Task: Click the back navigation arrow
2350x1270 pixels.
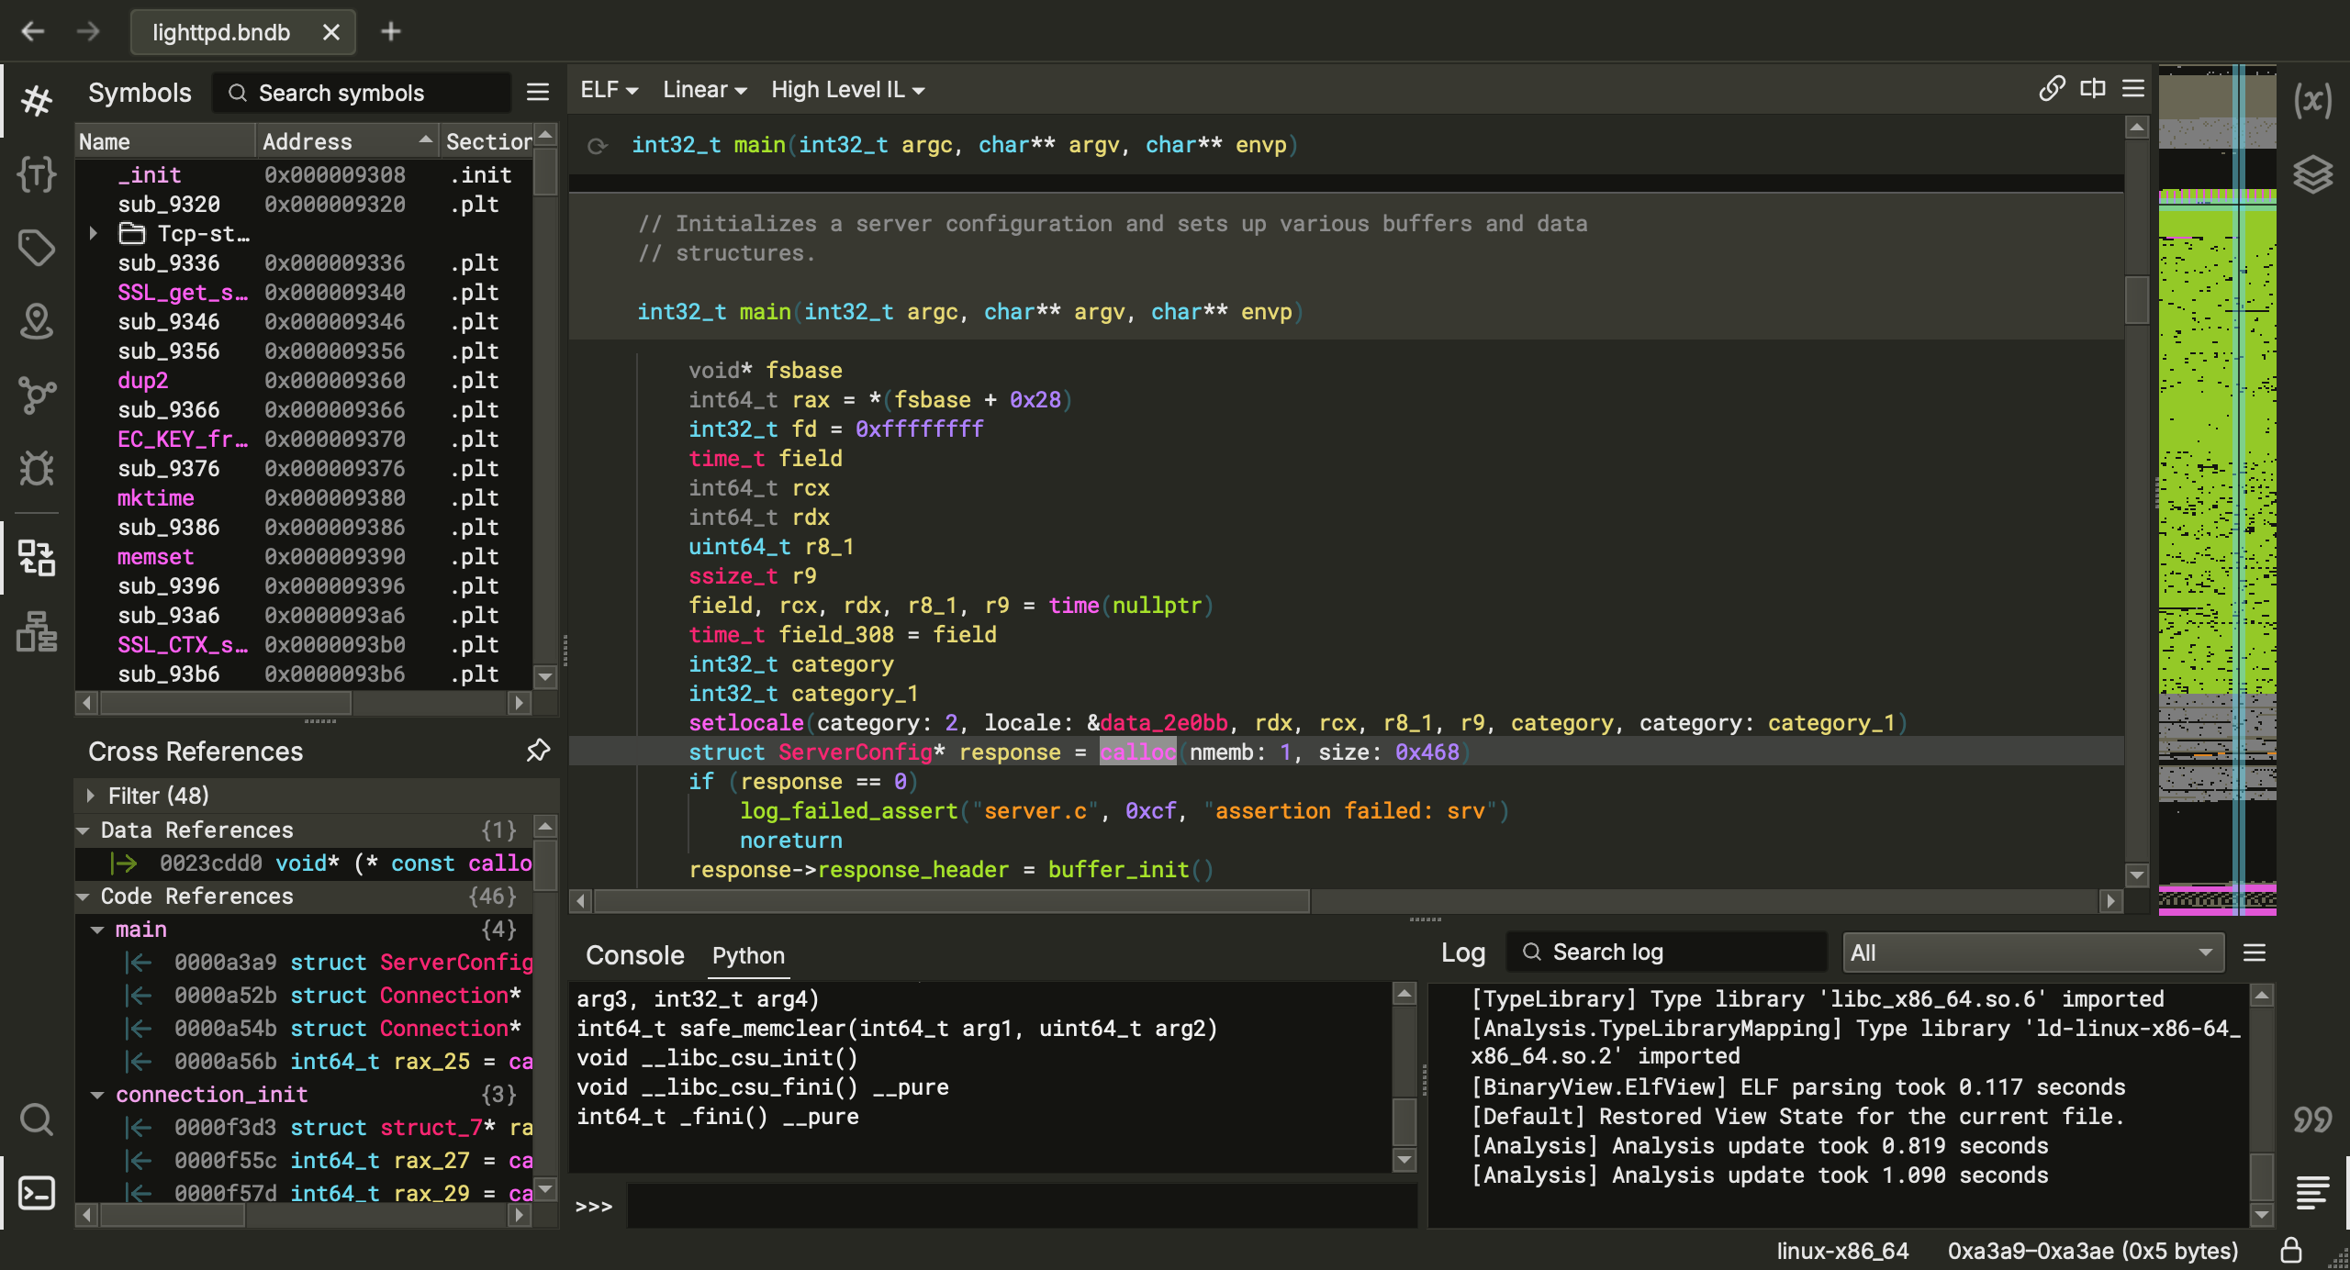Action: (x=33, y=32)
